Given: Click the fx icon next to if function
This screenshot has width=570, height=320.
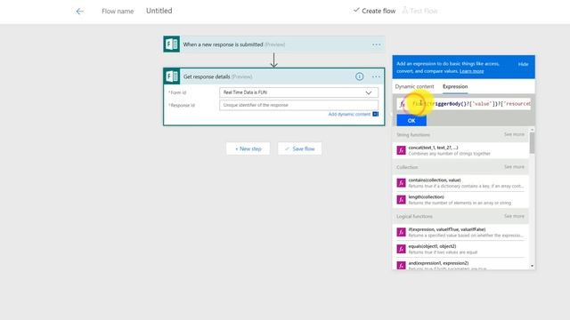Looking at the screenshot, I should coord(401,232).
